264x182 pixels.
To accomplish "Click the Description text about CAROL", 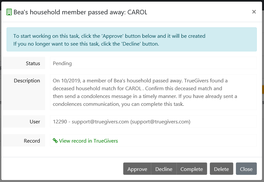I will [145, 92].
